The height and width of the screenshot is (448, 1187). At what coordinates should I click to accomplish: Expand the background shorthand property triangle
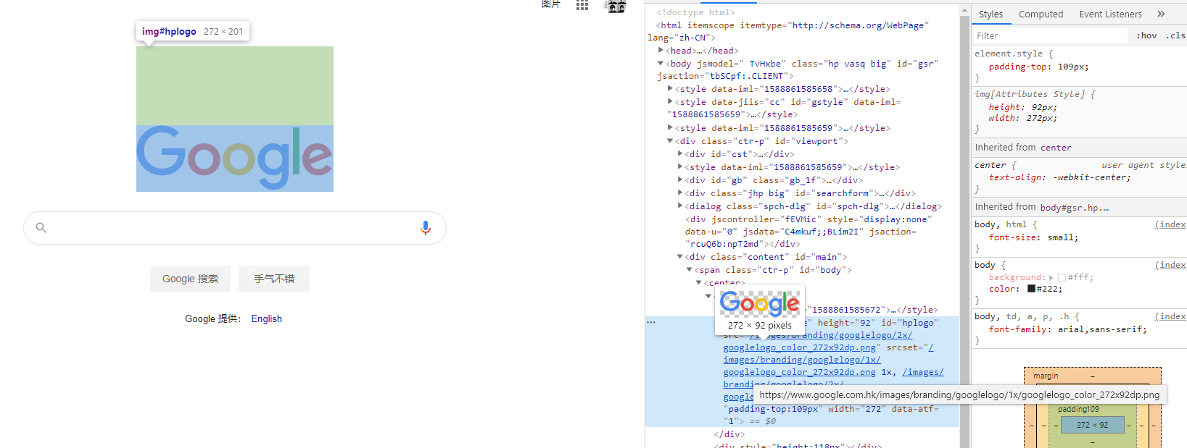[x=1051, y=277]
